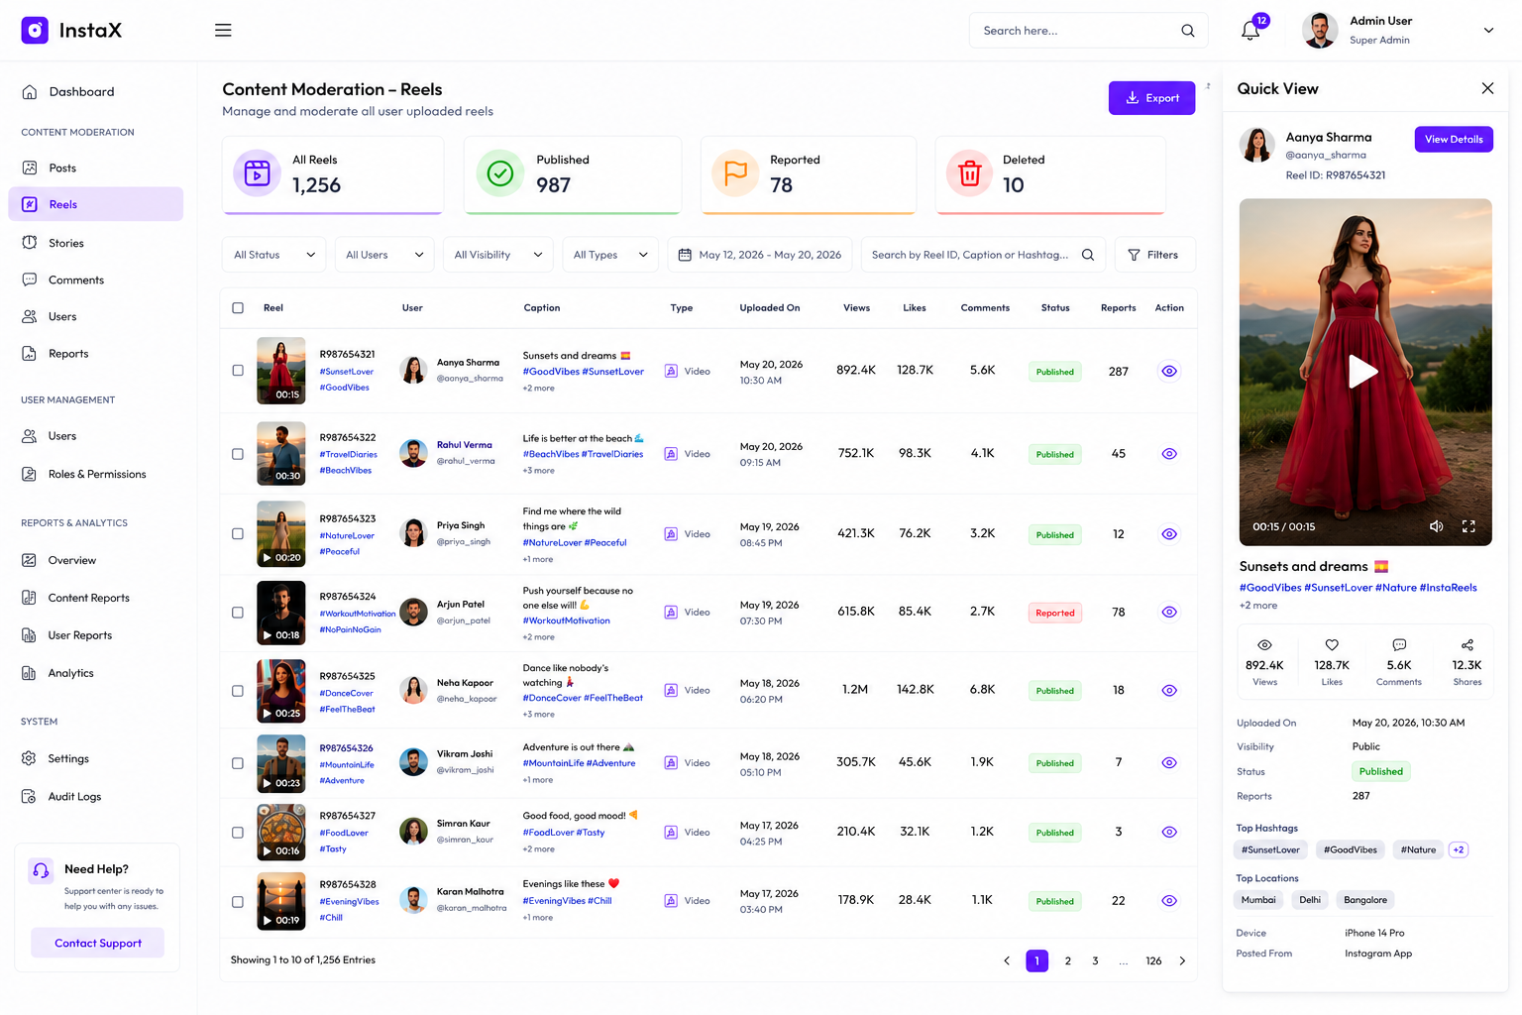Click the Export button
The width and height of the screenshot is (1522, 1015).
click(x=1151, y=98)
